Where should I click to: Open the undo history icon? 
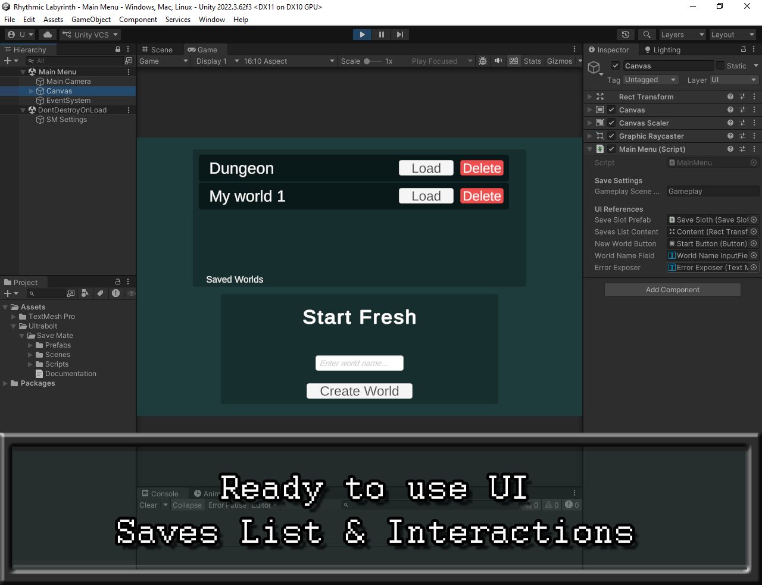[625, 35]
